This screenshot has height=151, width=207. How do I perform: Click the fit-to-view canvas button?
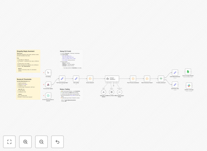pyautogui.click(x=10, y=142)
